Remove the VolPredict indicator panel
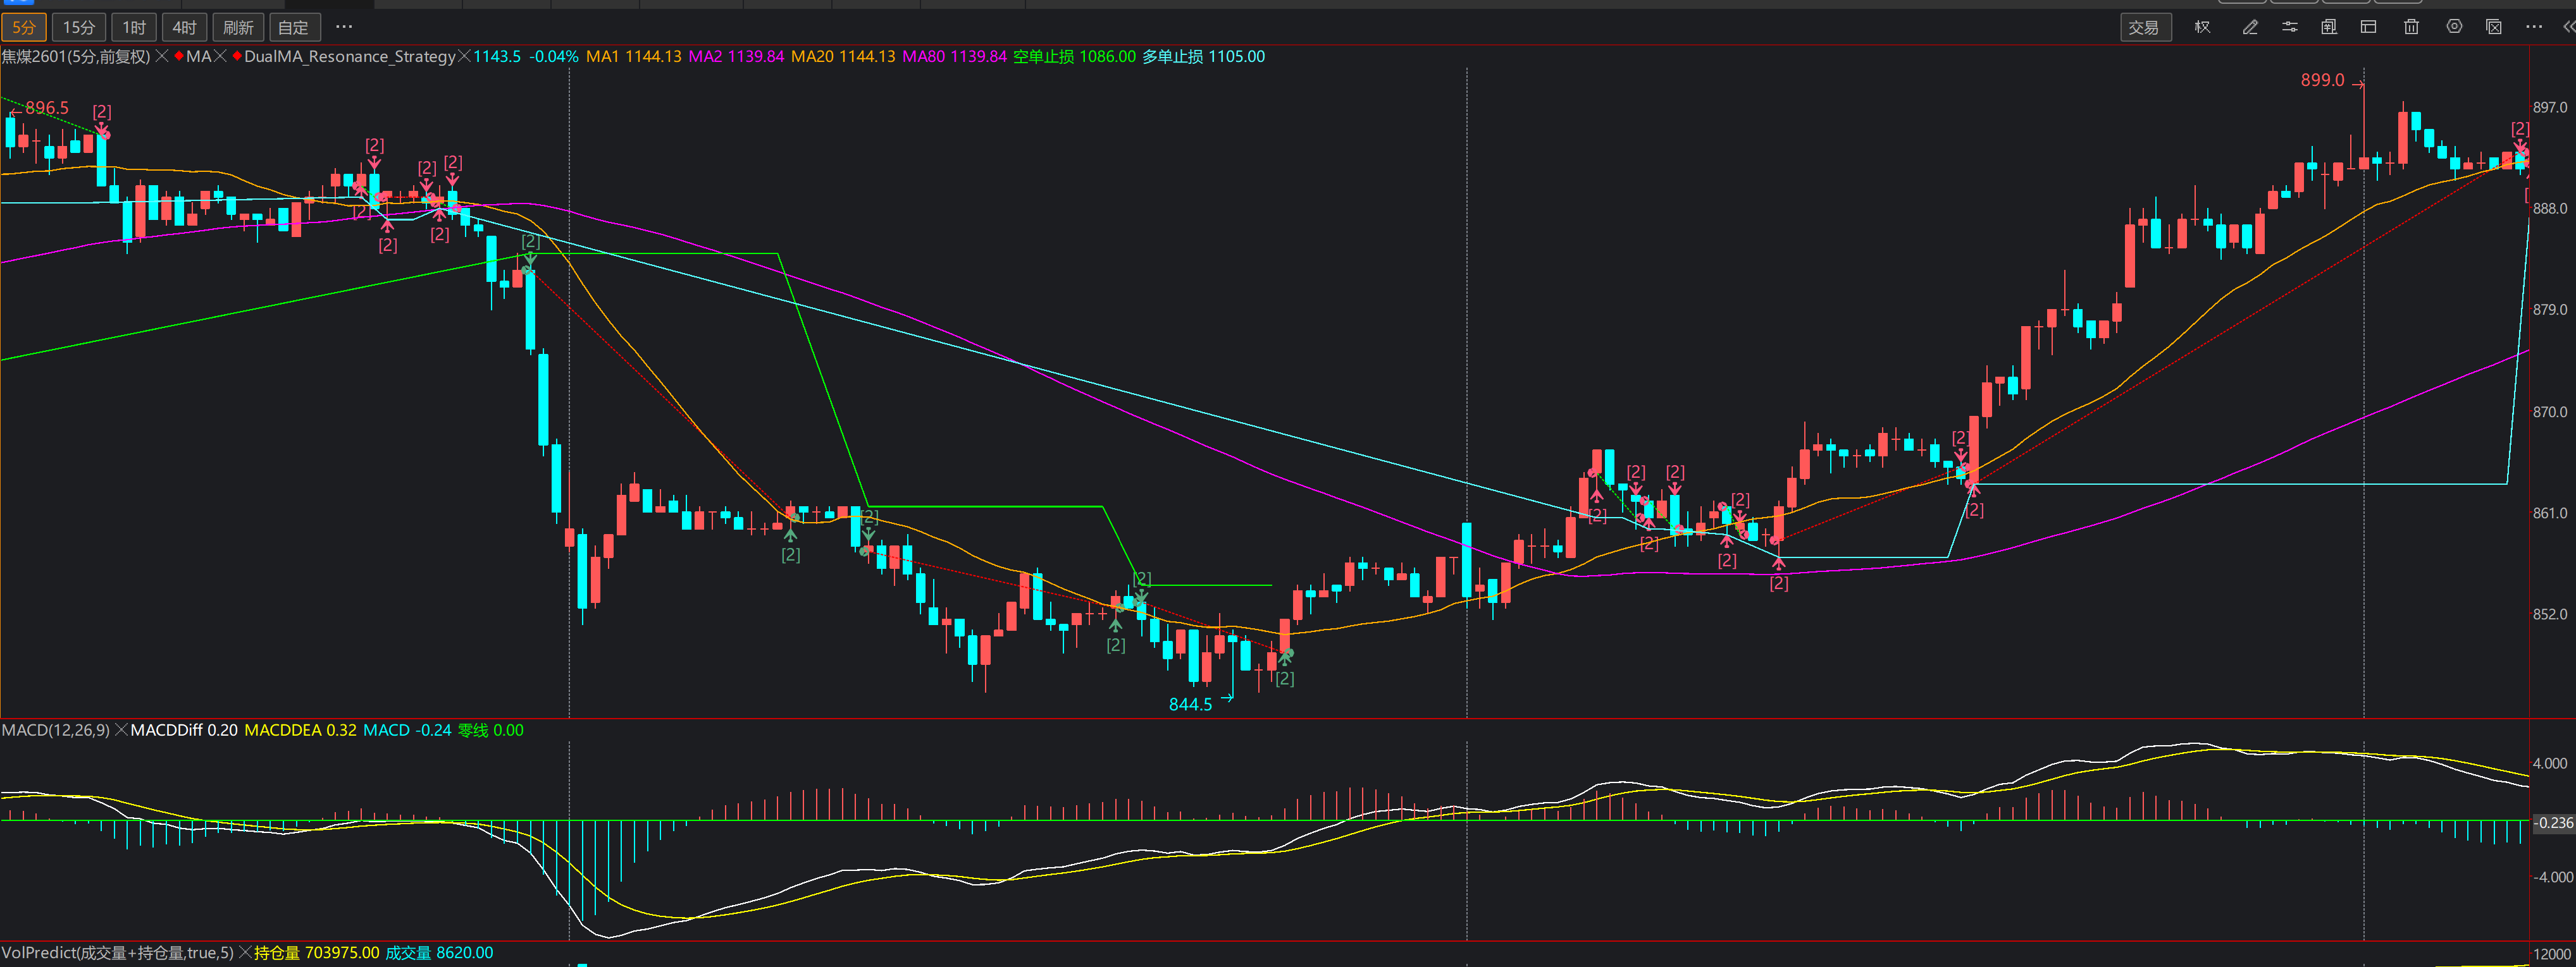The width and height of the screenshot is (2576, 967). click(x=244, y=953)
